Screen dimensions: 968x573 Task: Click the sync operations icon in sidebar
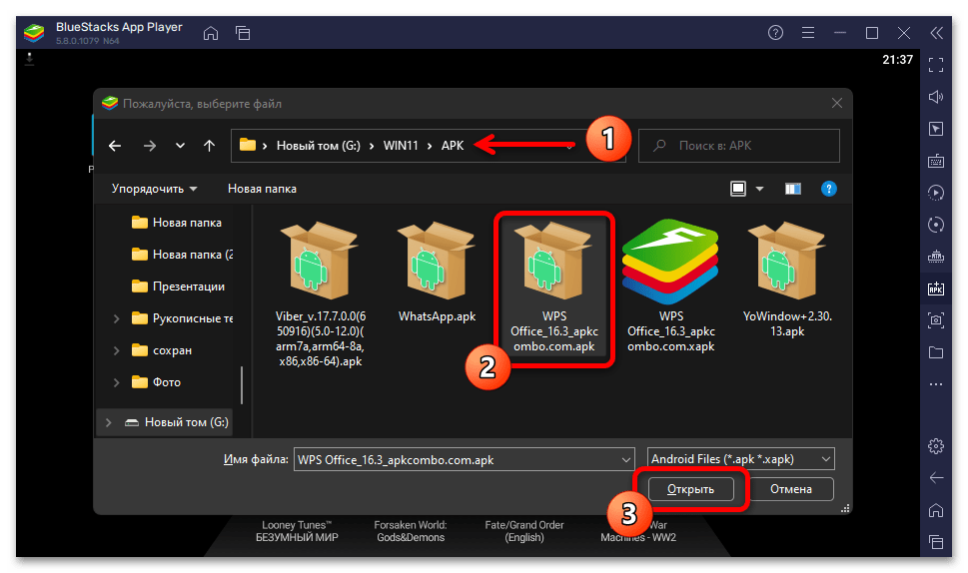(936, 226)
